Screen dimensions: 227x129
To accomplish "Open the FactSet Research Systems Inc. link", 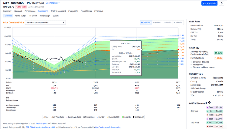I will click(108, 127).
